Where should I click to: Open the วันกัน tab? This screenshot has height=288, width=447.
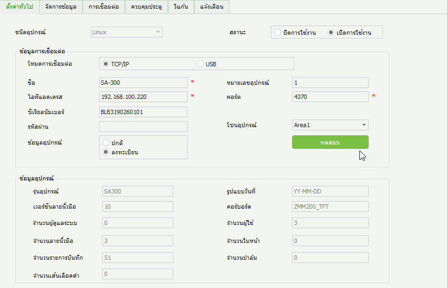click(x=179, y=7)
